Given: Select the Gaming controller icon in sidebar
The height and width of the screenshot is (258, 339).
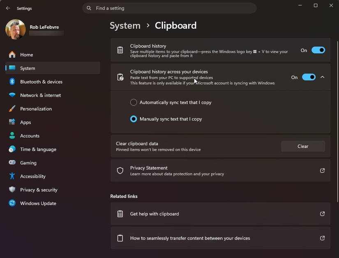Looking at the screenshot, I should [x=12, y=162].
